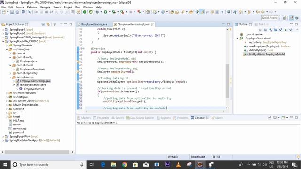Select pom.xml in Project Explorer
301x169 pixels.
point(18,132)
